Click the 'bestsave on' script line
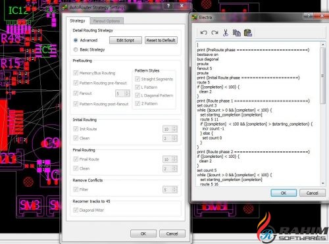Viewport: 329px width, 244px height. pos(207,55)
